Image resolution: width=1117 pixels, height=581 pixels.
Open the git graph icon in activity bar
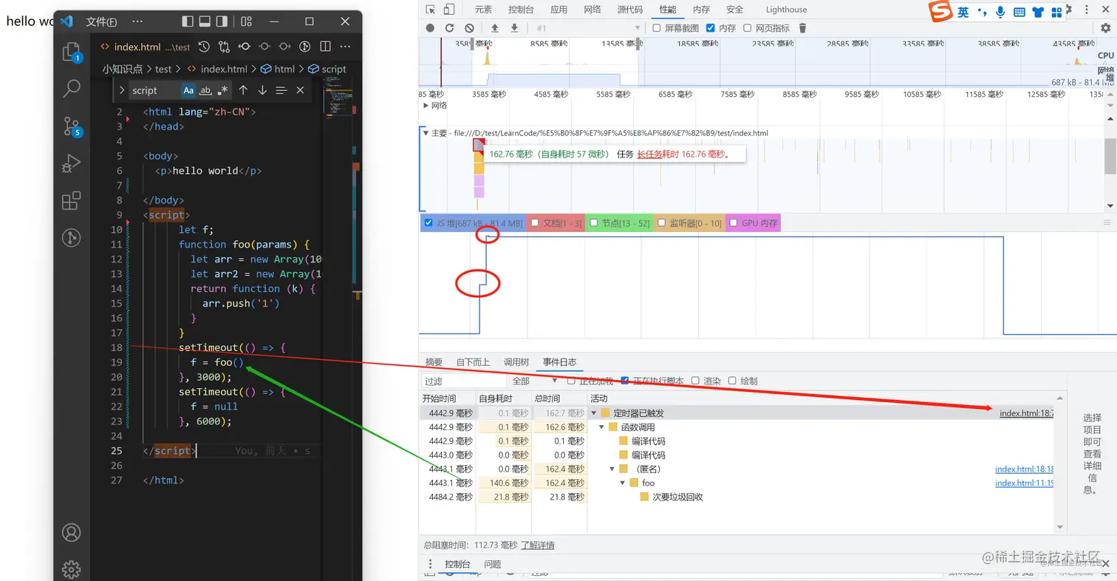coord(72,237)
